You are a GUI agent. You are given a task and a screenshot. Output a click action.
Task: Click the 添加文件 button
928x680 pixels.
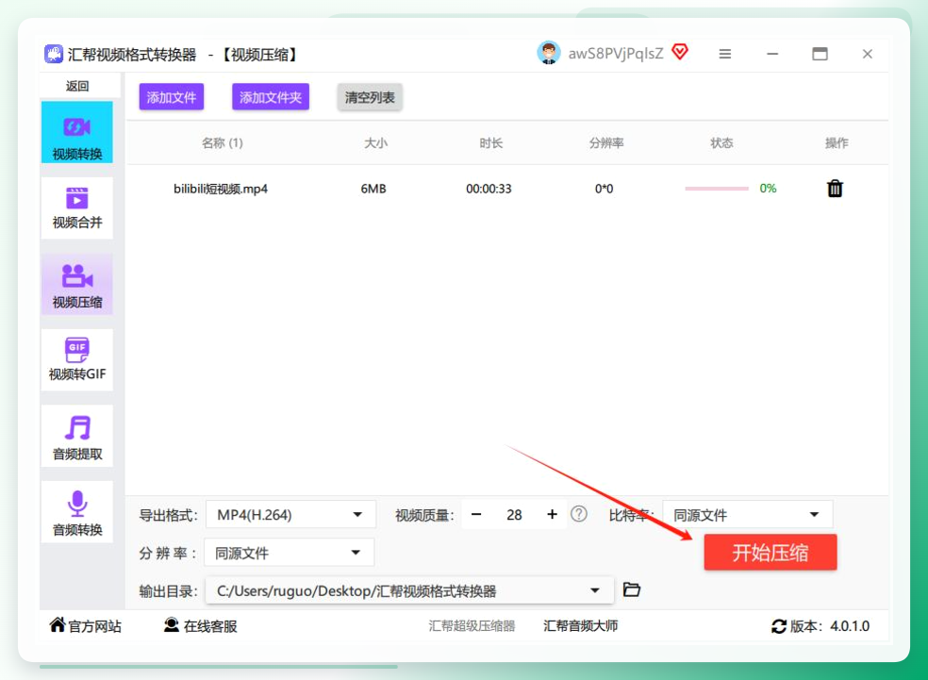(x=172, y=97)
